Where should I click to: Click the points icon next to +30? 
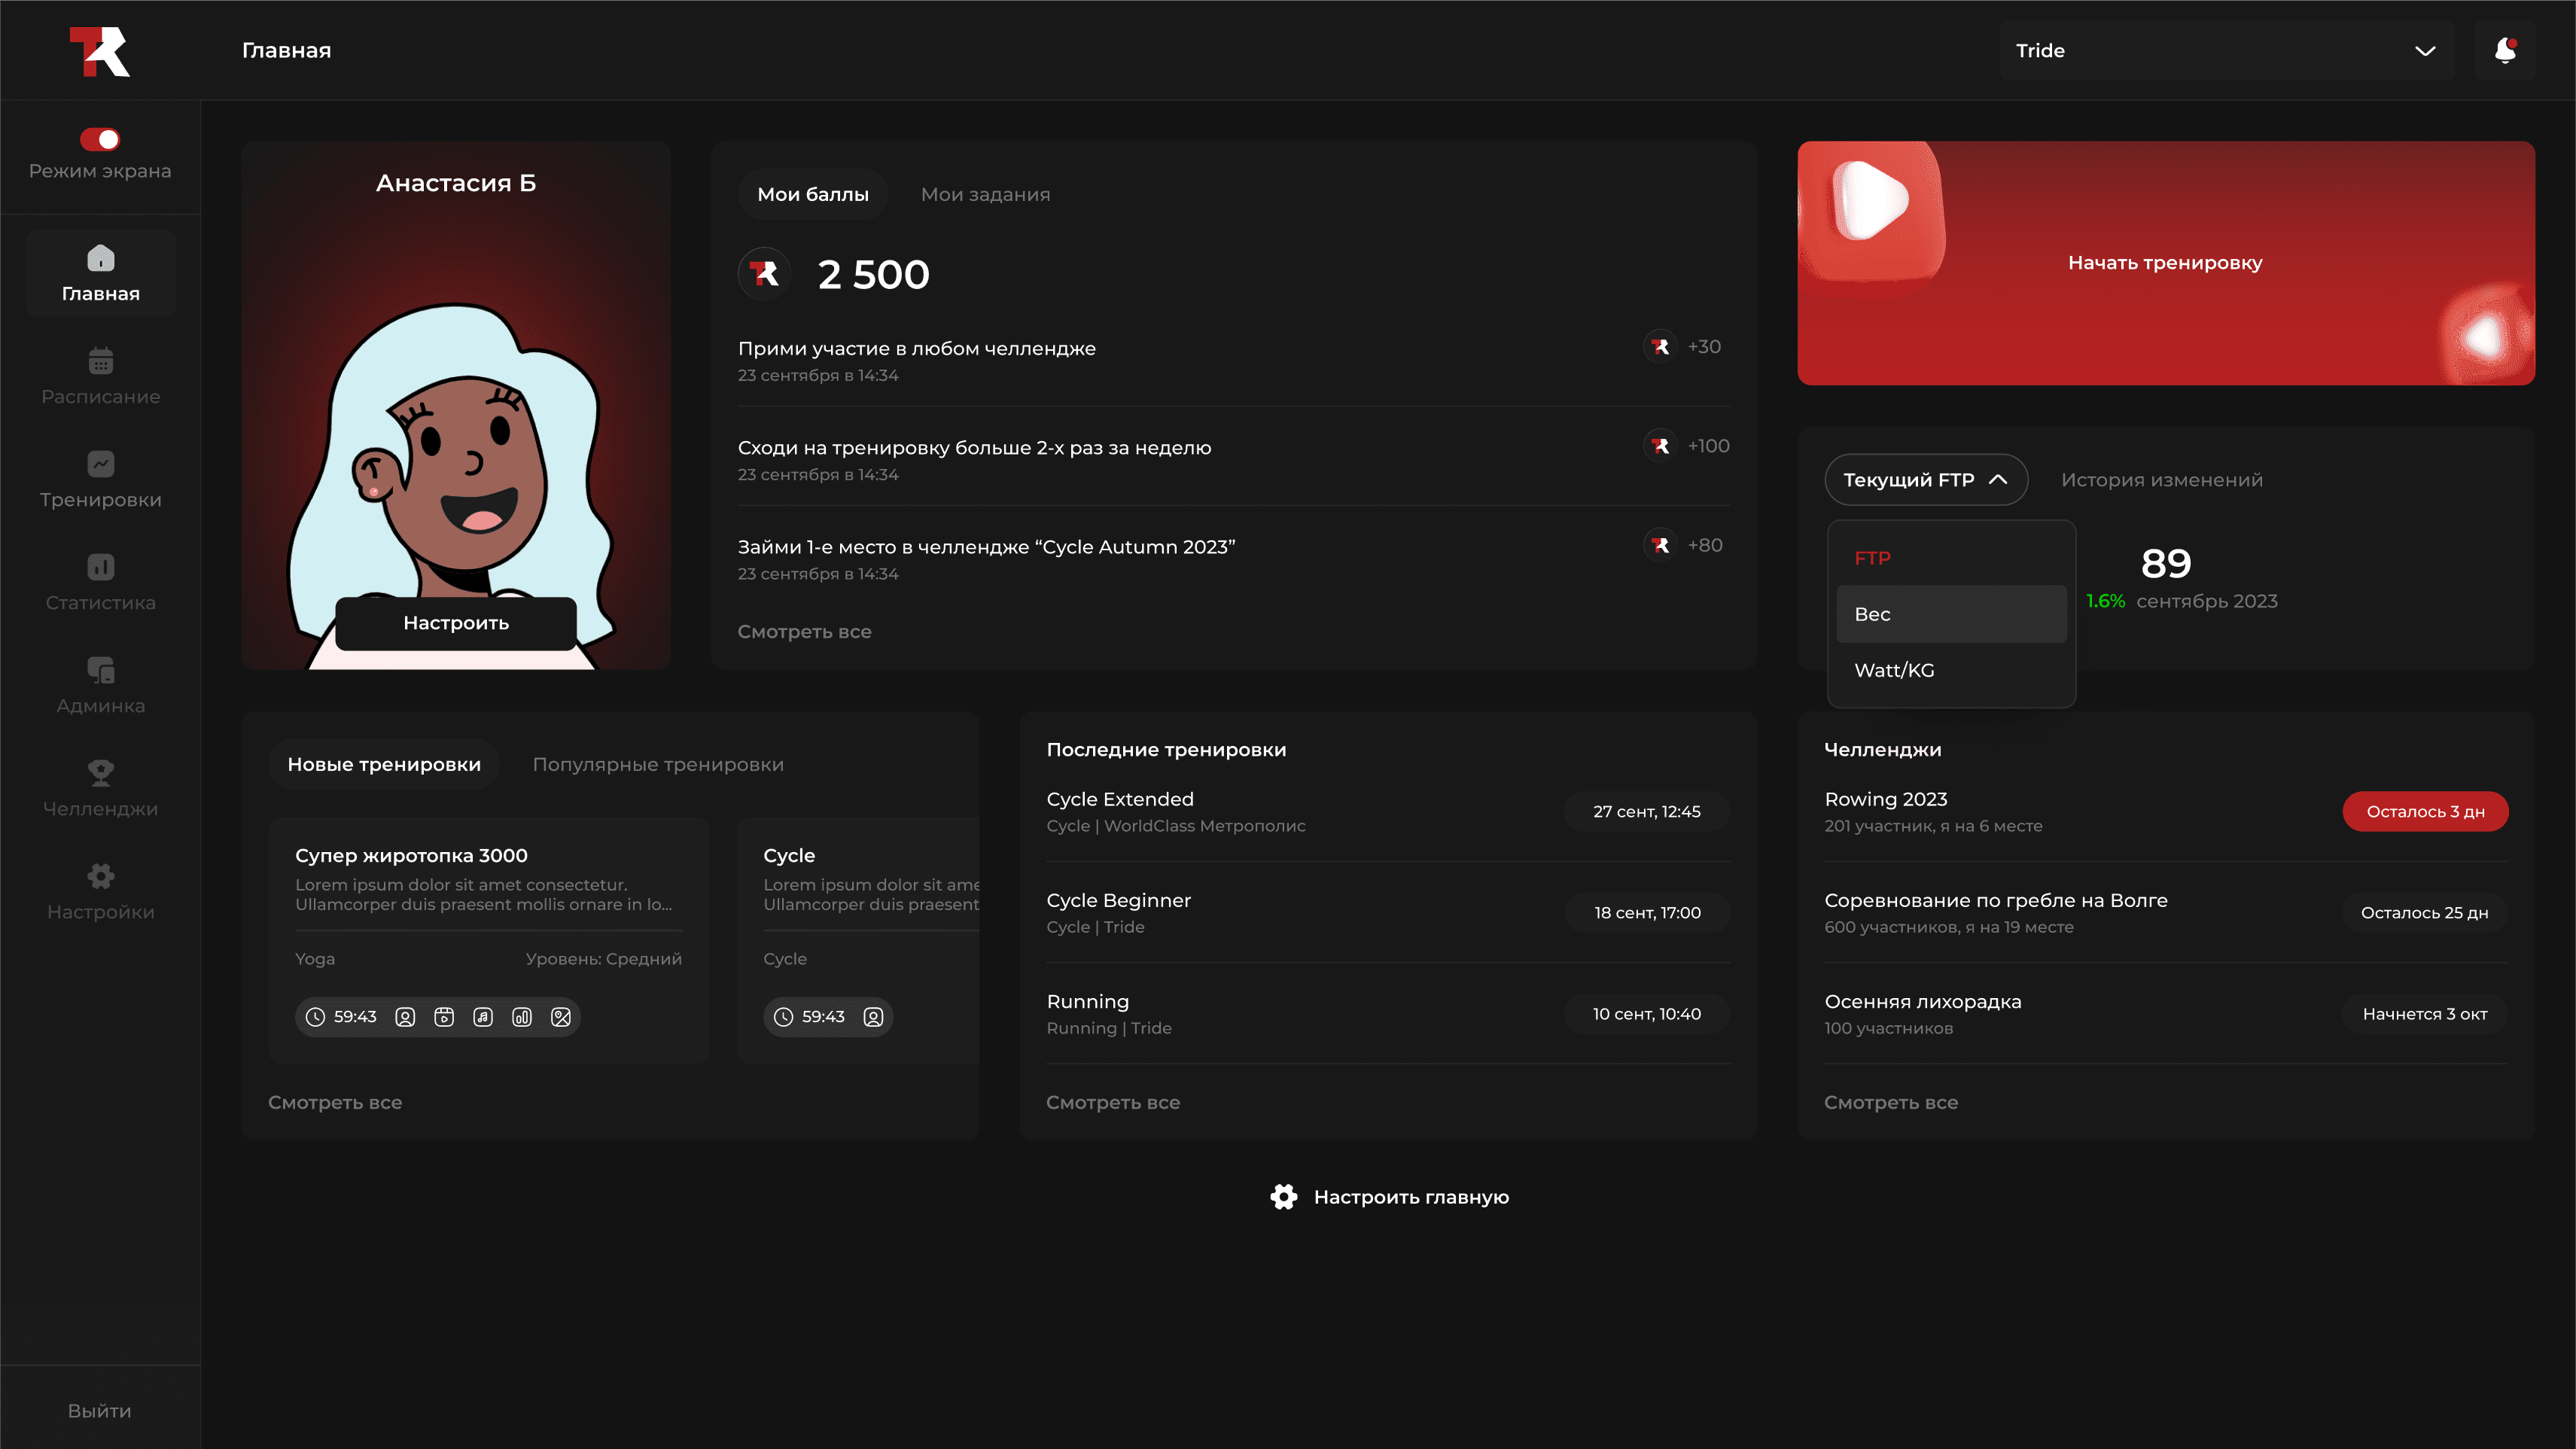1660,346
